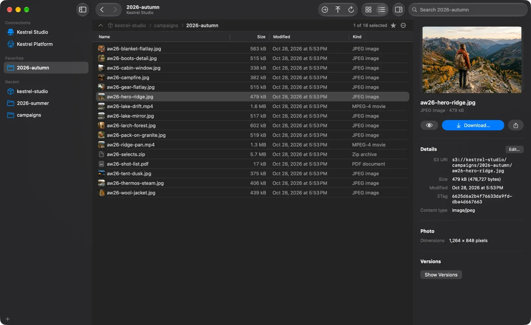The width and height of the screenshot is (531, 325).
Task: Click the Go to location arrow icon
Action: coord(325,10)
